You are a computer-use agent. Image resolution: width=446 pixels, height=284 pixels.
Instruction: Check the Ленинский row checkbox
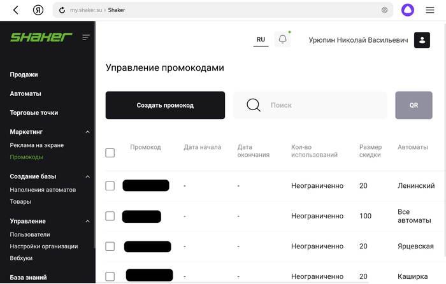pyautogui.click(x=110, y=186)
